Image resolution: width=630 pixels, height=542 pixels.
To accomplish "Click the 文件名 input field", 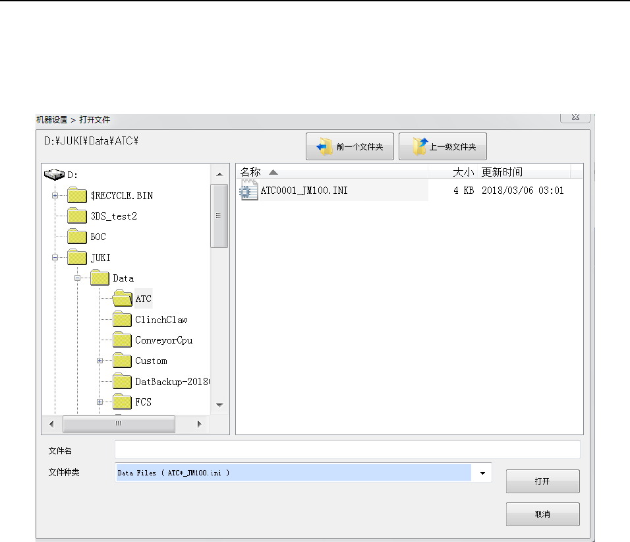I will pos(347,450).
